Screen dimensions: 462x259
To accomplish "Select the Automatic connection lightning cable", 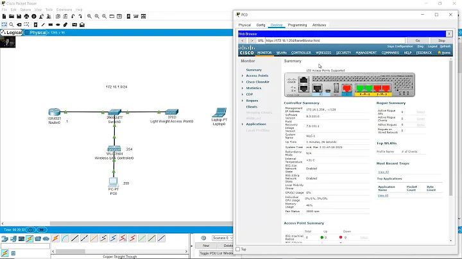I will pyautogui.click(x=55, y=238).
